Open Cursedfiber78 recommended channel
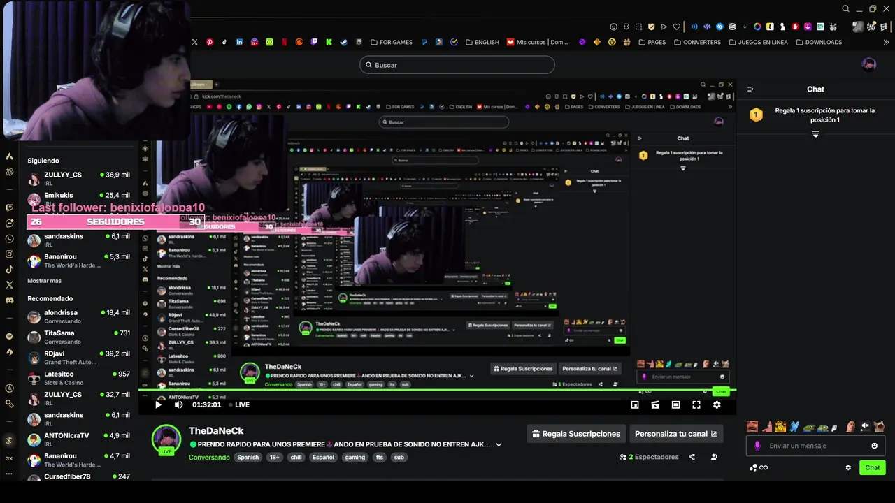The width and height of the screenshot is (895, 503). (79, 476)
